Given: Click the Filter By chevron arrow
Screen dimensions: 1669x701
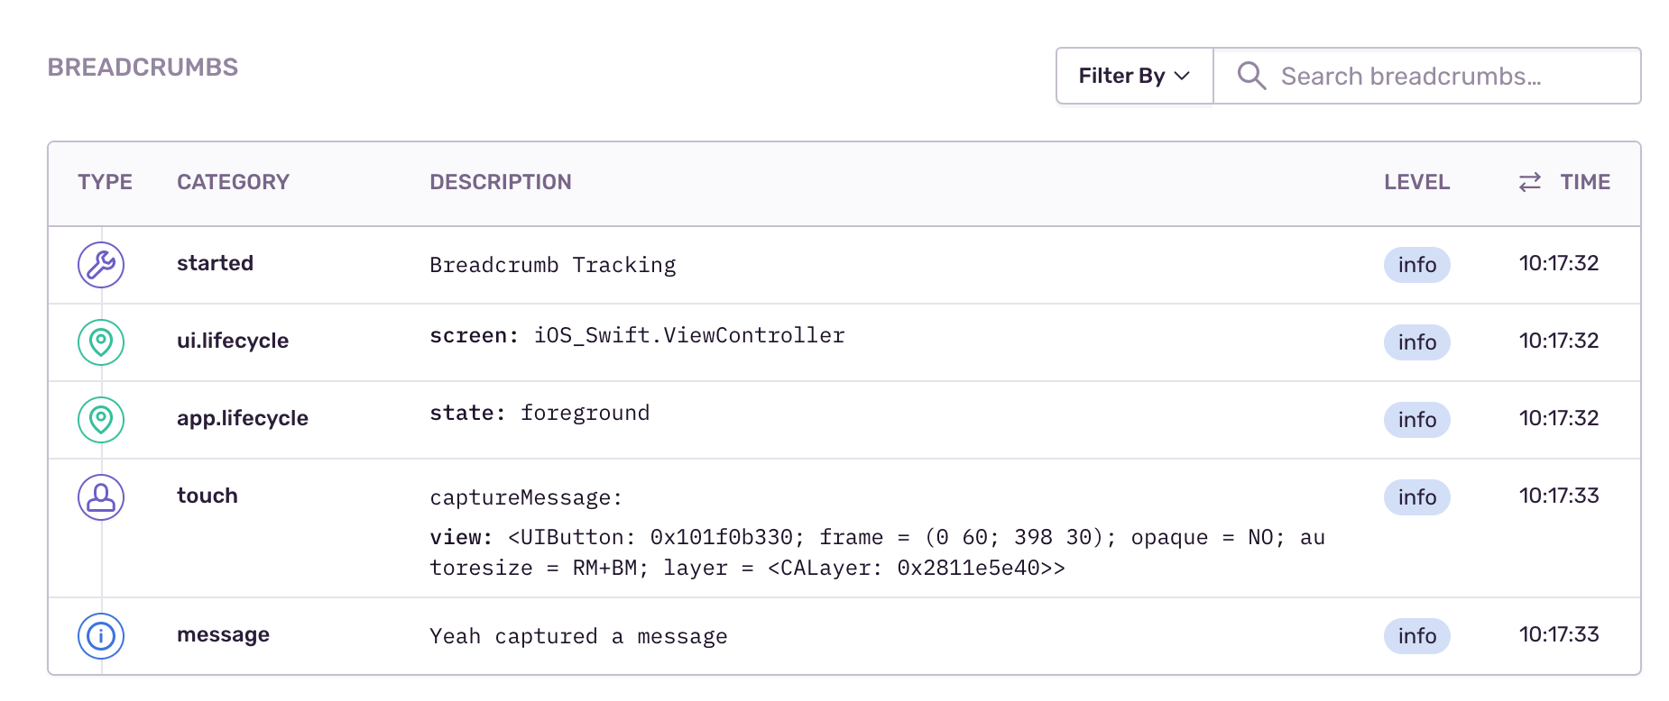Looking at the screenshot, I should [1183, 76].
